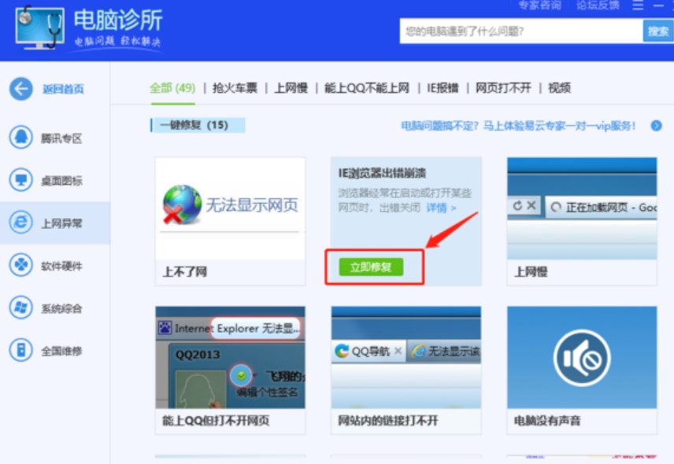Click the 电脑没有声音 card label
674x464 pixels.
point(547,421)
